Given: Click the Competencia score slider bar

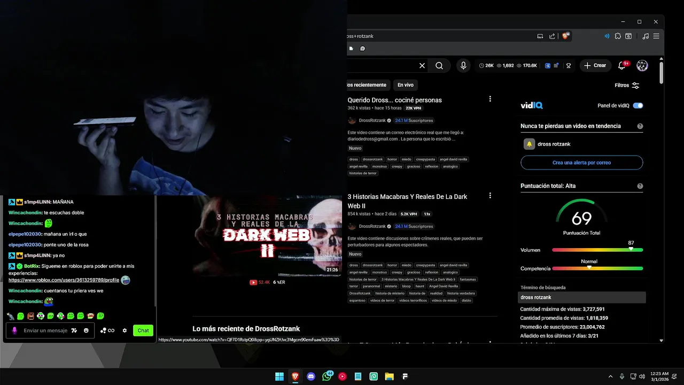Looking at the screenshot, I should (597, 268).
